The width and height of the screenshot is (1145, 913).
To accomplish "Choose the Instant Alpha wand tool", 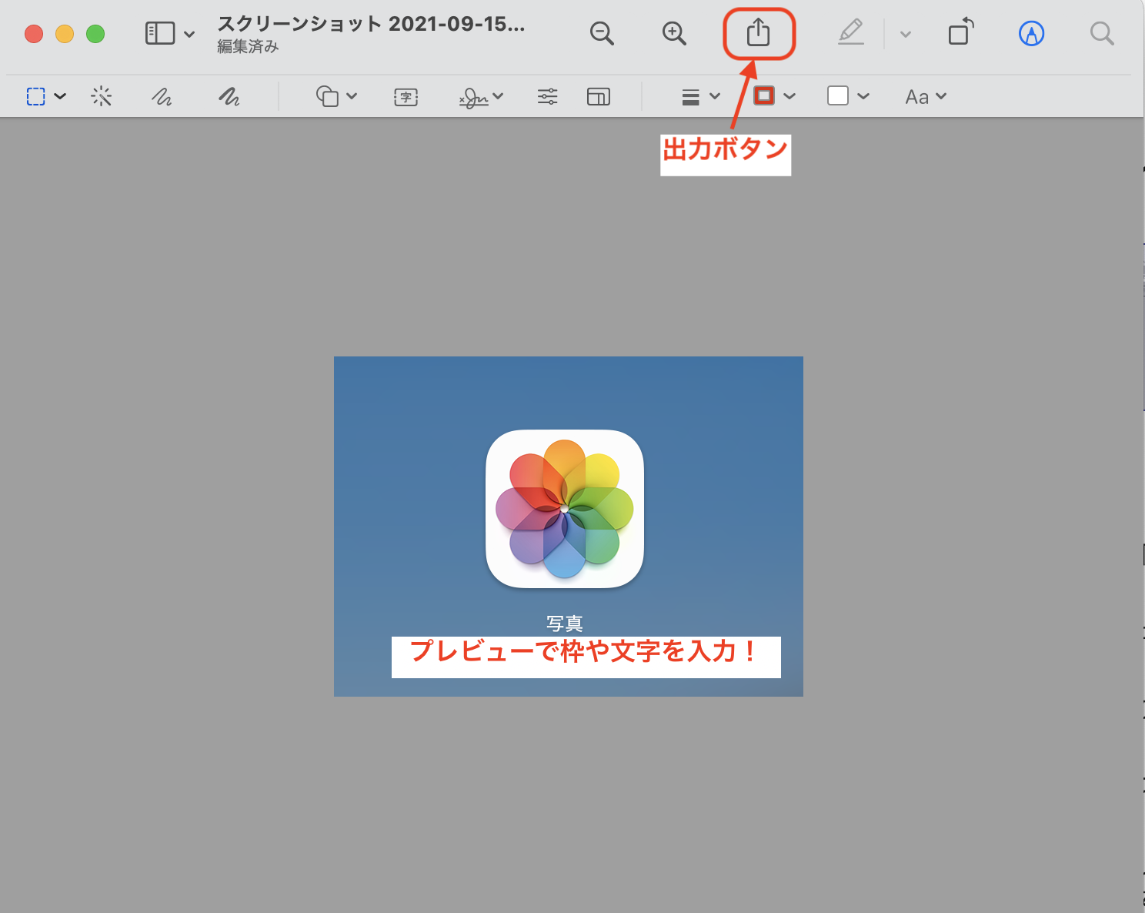I will (x=102, y=96).
